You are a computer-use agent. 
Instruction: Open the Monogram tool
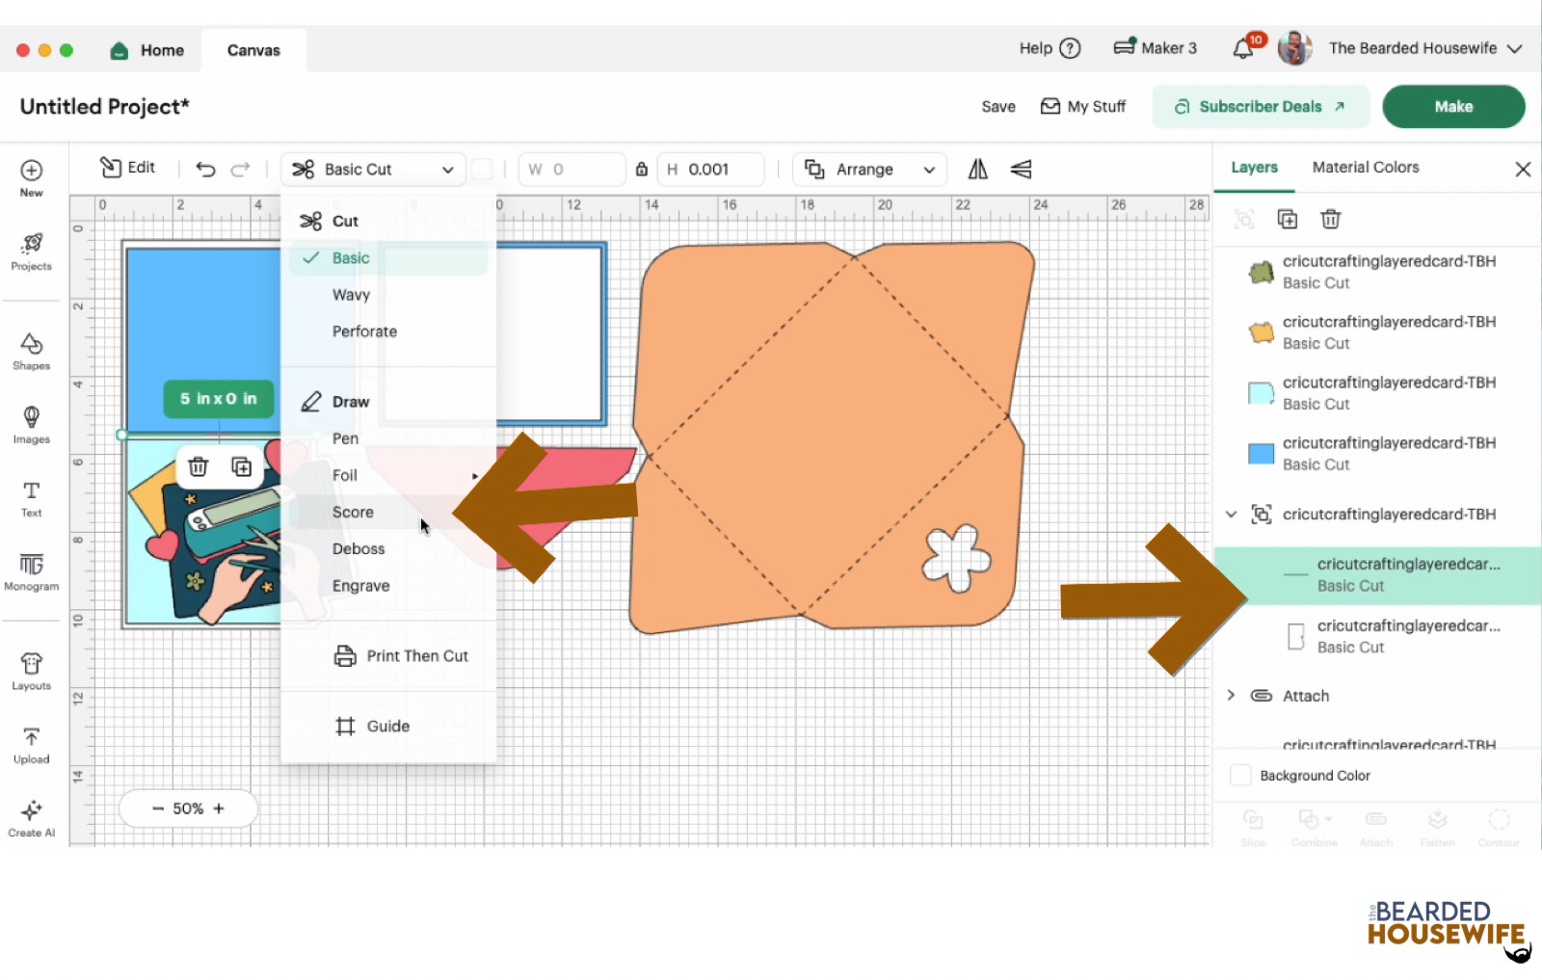coord(31,570)
